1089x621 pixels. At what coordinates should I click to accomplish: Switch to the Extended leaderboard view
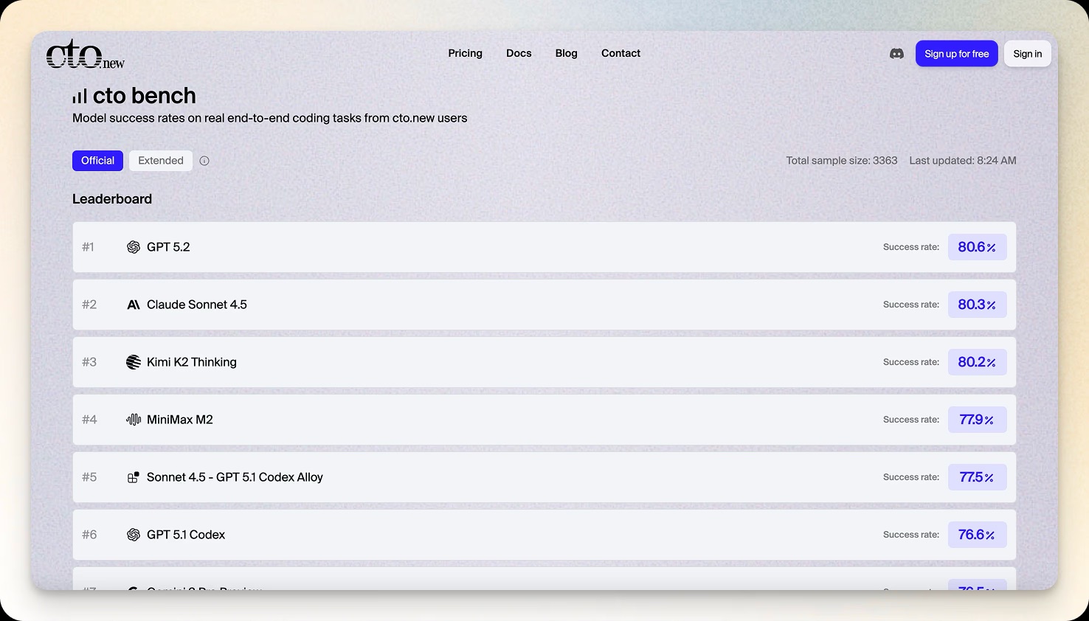(161, 161)
